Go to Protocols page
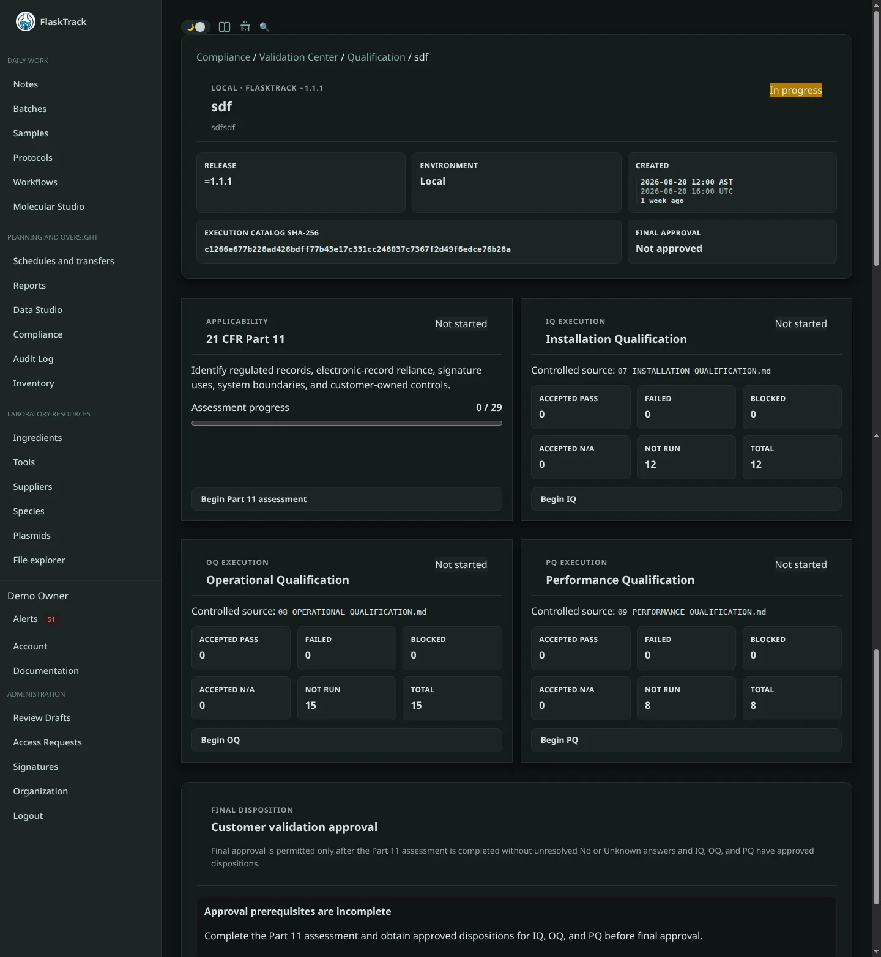 coord(33,158)
